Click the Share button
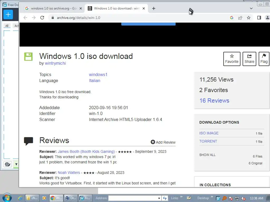Viewport: 270px width, 202px height. [249, 59]
